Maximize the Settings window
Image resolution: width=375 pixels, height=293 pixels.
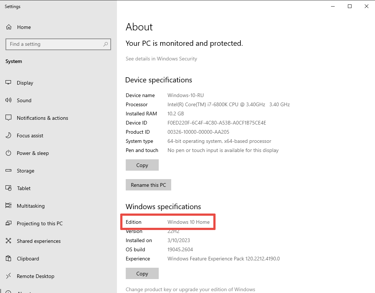point(350,7)
